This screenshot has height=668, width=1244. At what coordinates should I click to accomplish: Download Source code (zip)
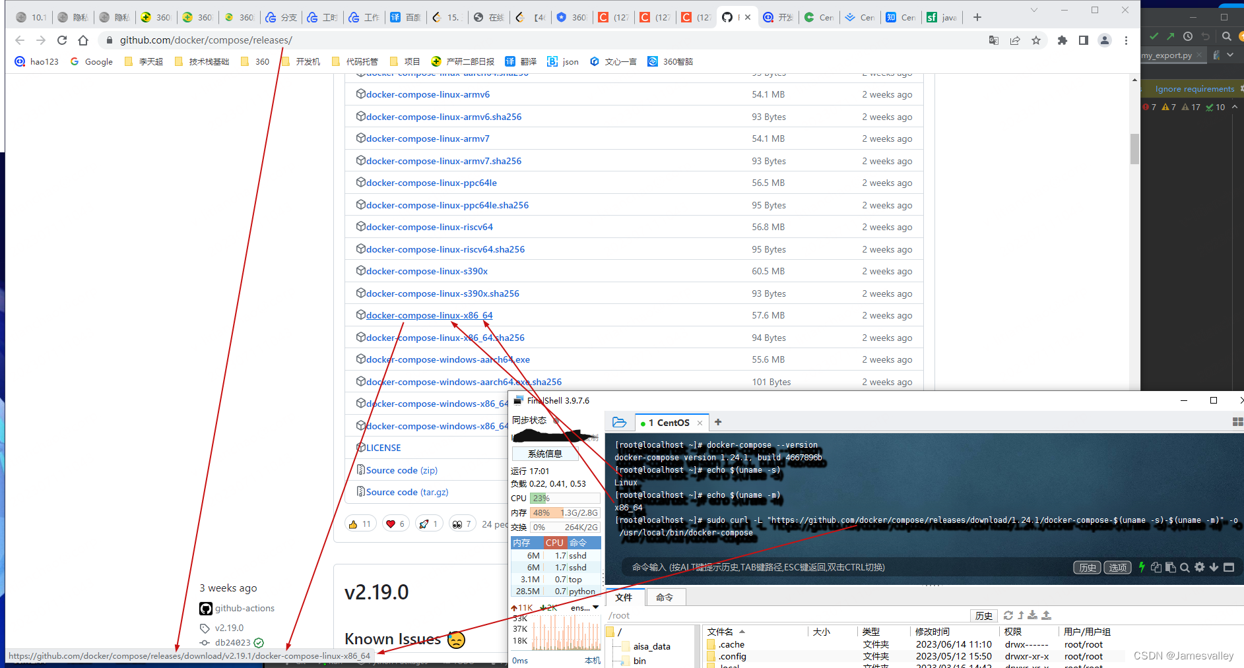click(x=401, y=470)
